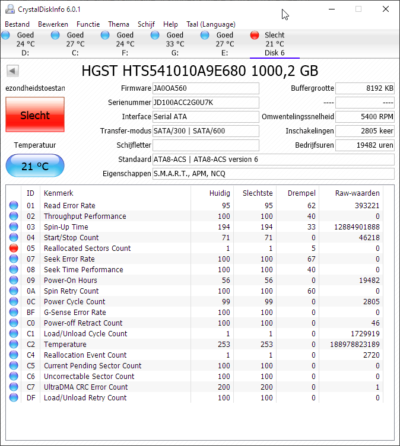This screenshot has width=400, height=446.
Task: Click the status icon for Spin-Up Time
Action: click(x=14, y=227)
